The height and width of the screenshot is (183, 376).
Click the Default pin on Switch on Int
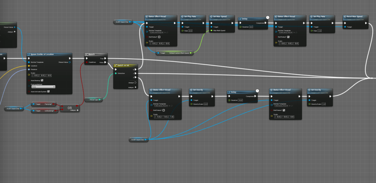pos(135,83)
